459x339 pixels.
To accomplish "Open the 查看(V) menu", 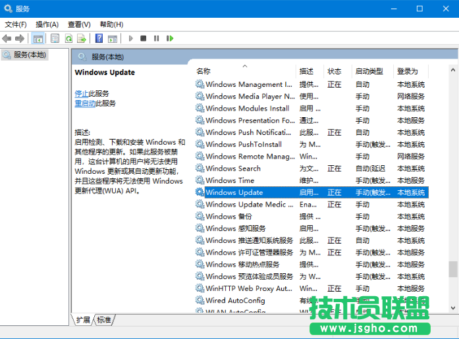I will coord(79,24).
